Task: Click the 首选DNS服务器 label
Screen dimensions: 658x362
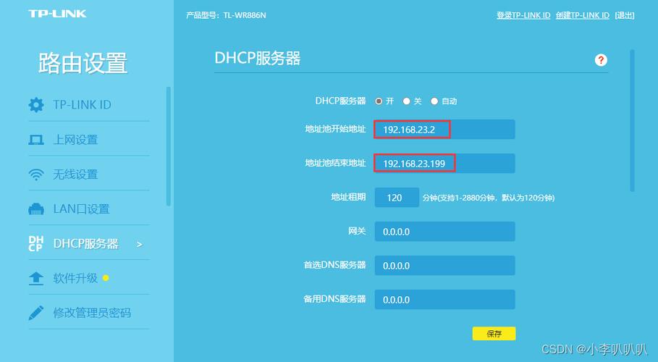Action: pos(335,265)
